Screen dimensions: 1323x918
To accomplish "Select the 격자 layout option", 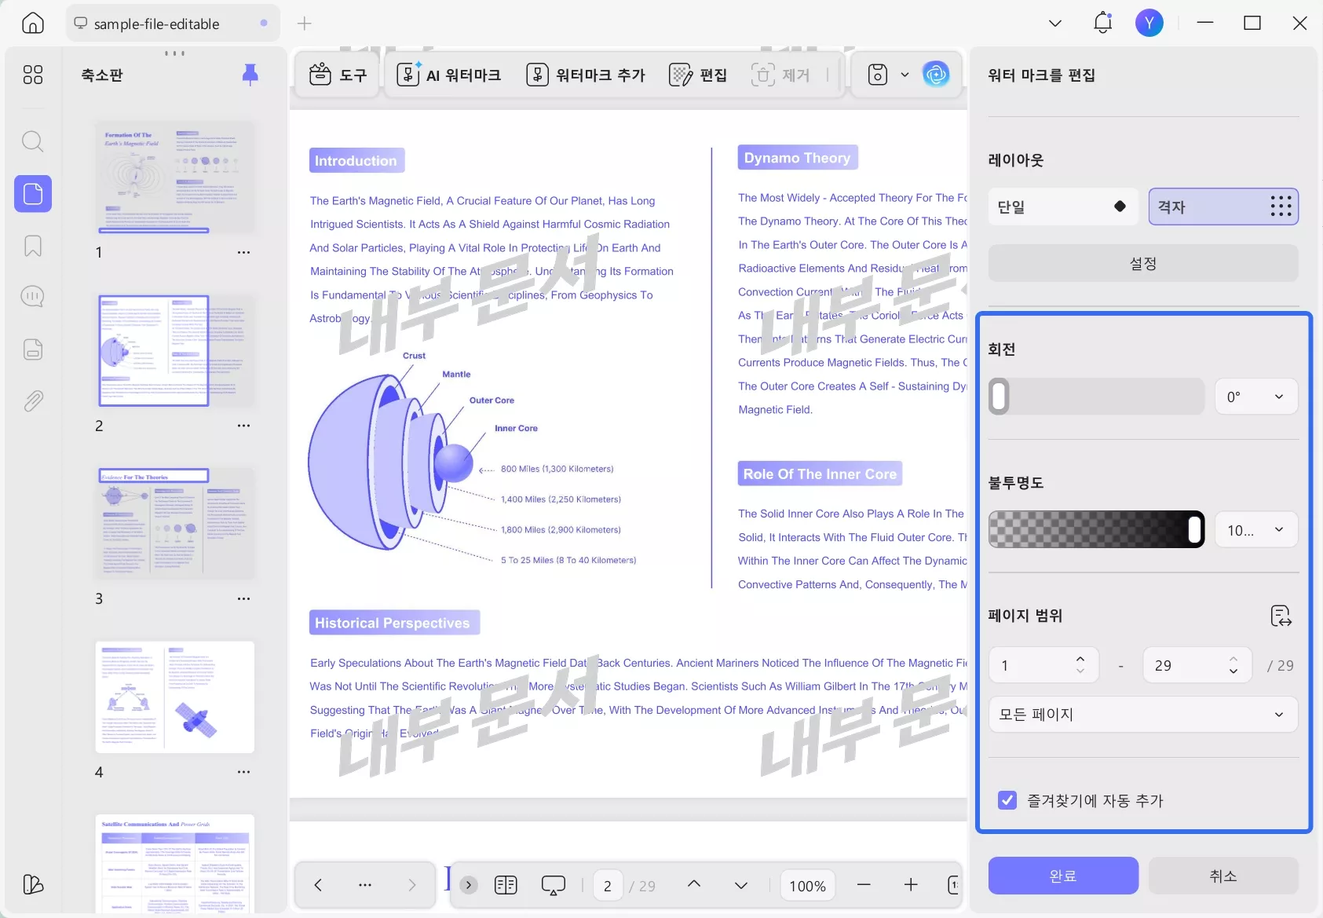I will pos(1222,207).
